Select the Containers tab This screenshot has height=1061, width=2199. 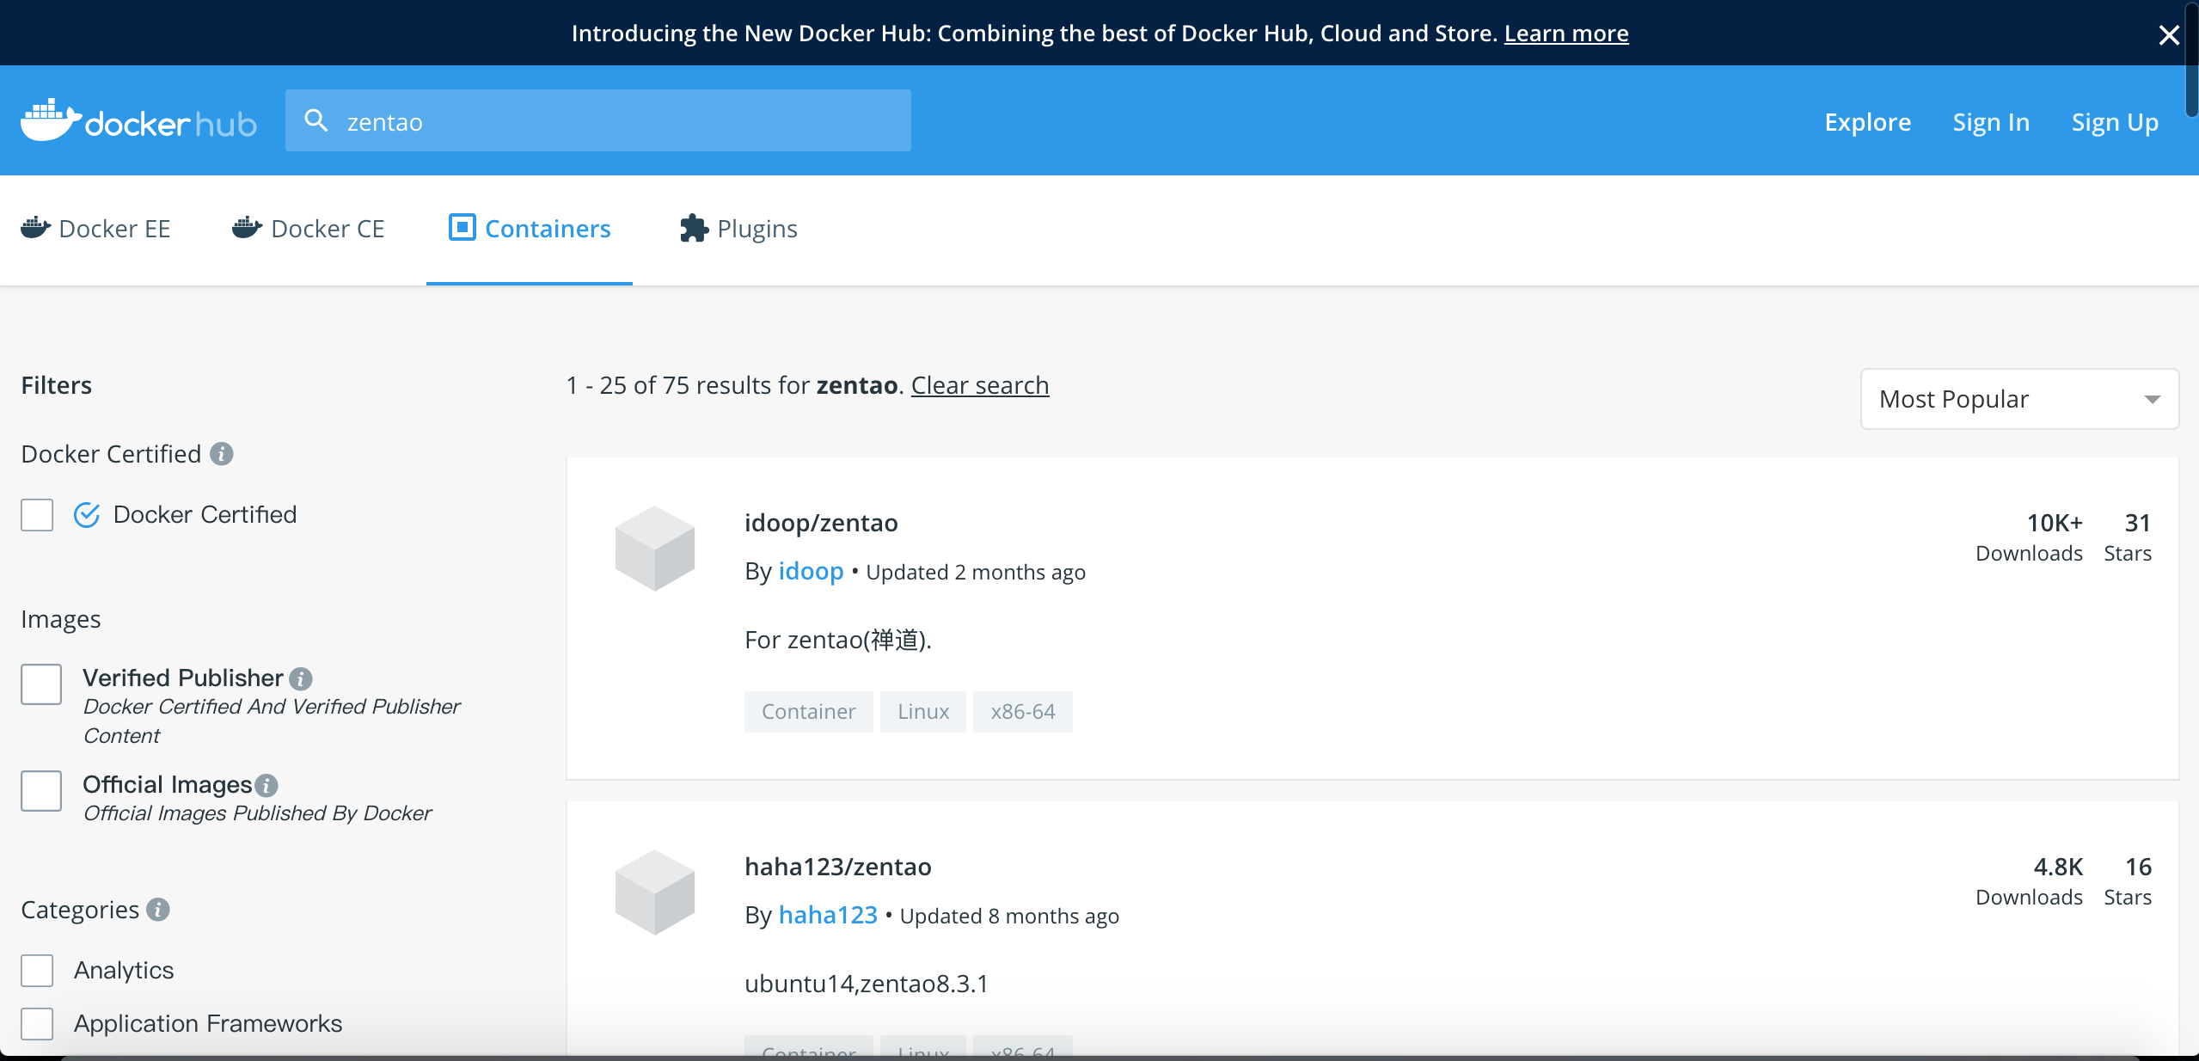[x=530, y=229]
